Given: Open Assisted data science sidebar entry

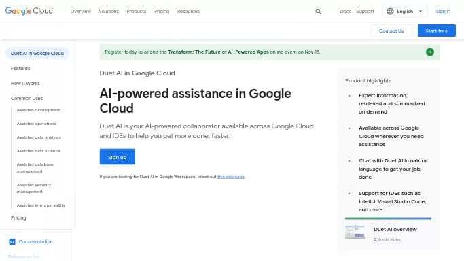Looking at the screenshot, I should pos(39,151).
